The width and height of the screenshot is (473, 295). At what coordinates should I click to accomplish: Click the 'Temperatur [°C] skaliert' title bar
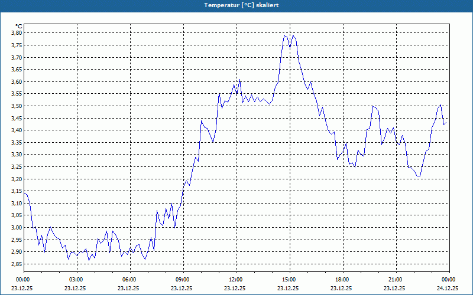click(x=237, y=5)
